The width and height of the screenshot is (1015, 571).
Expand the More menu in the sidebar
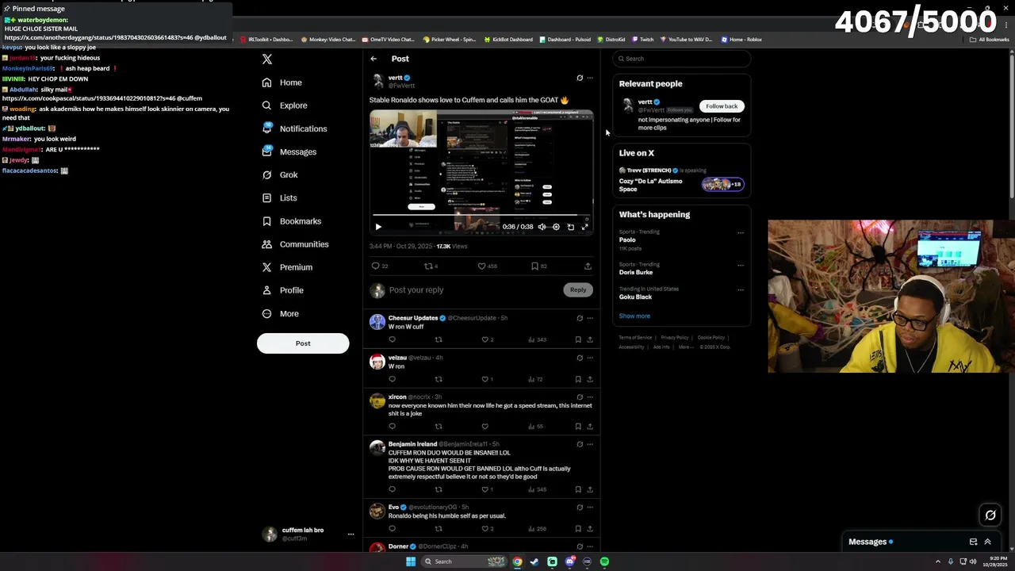tap(281, 313)
